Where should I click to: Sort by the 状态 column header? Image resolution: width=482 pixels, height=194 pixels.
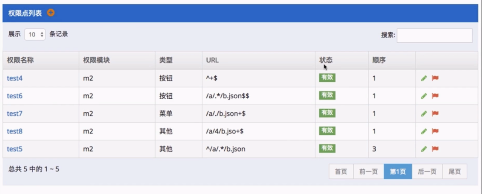[342, 60]
